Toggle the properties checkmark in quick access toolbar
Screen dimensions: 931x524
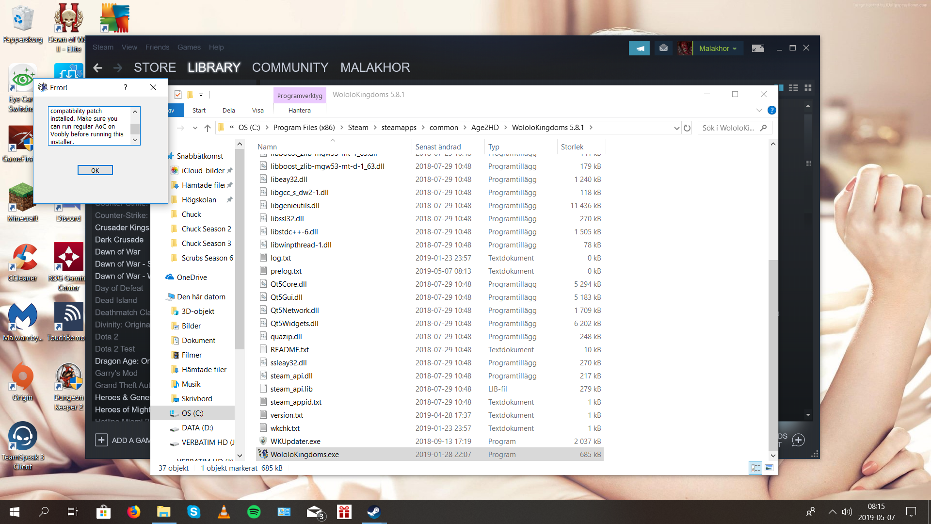pyautogui.click(x=178, y=95)
